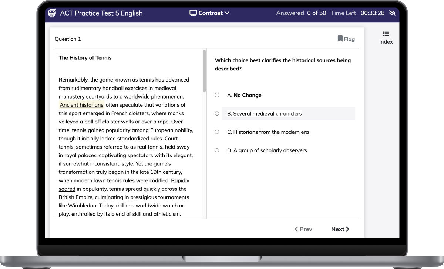Open the Contrast dropdown chevron
444x269 pixels.
point(227,13)
